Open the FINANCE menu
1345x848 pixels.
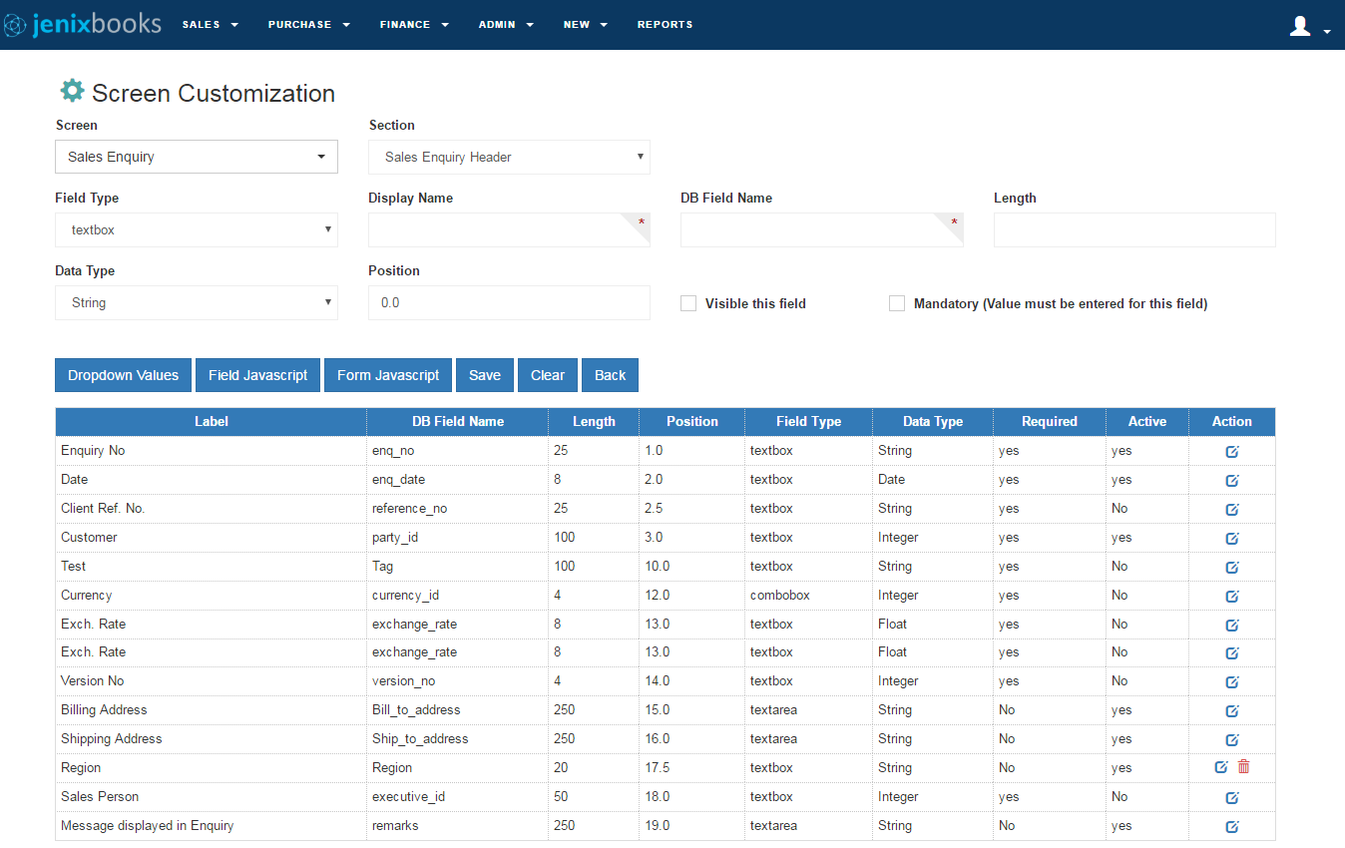(x=414, y=25)
